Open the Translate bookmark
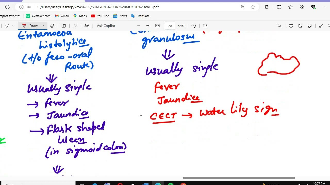The width and height of the screenshot is (330, 185). 141,16
